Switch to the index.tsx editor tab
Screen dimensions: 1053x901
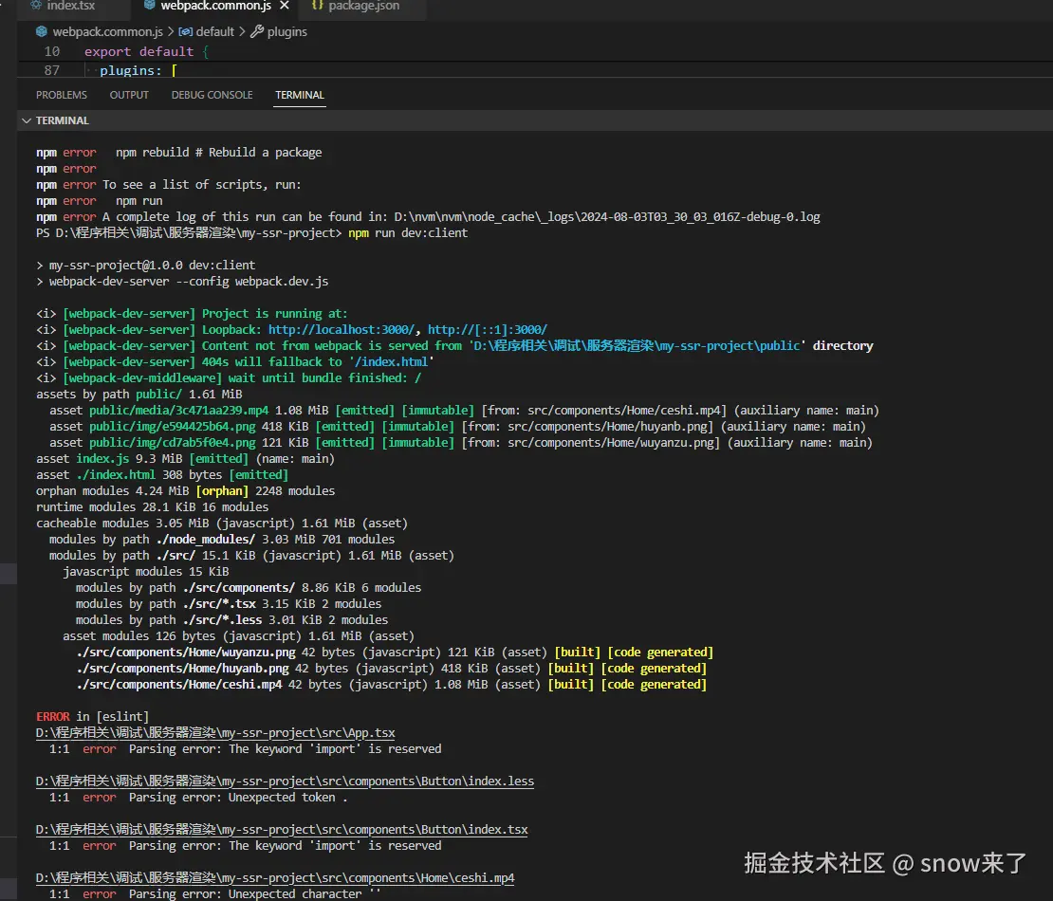tap(65, 6)
